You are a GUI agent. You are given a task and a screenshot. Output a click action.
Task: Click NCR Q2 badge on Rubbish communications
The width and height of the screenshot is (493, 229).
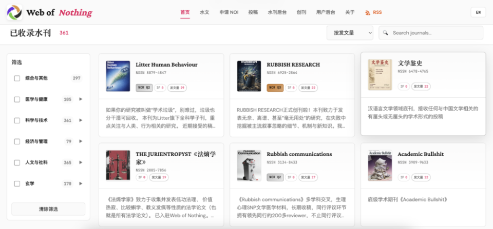coord(275,178)
